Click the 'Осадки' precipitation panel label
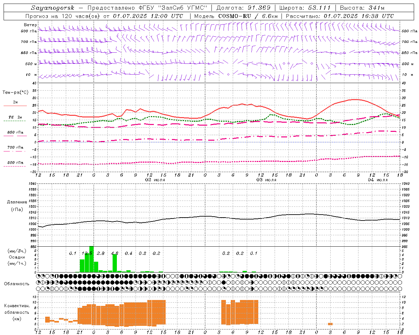The height and width of the screenshot is (335, 419). [17, 257]
